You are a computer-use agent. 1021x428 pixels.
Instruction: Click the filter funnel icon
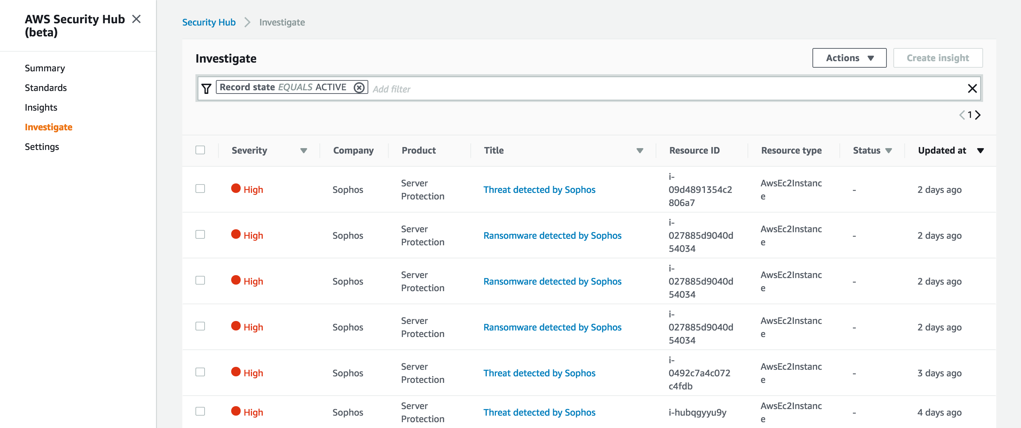206,88
